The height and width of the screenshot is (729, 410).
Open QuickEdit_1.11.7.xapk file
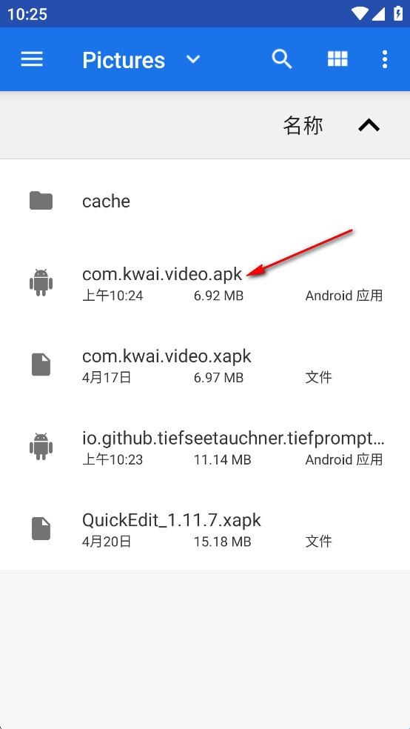point(205,529)
